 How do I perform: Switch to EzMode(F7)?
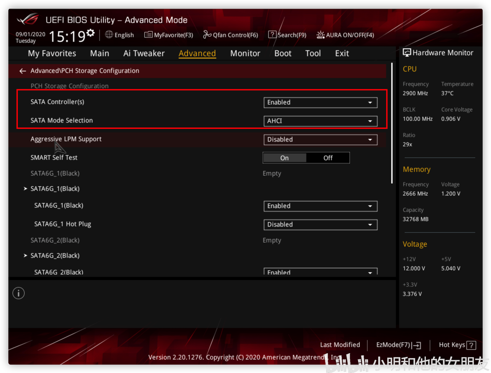tap(398, 345)
